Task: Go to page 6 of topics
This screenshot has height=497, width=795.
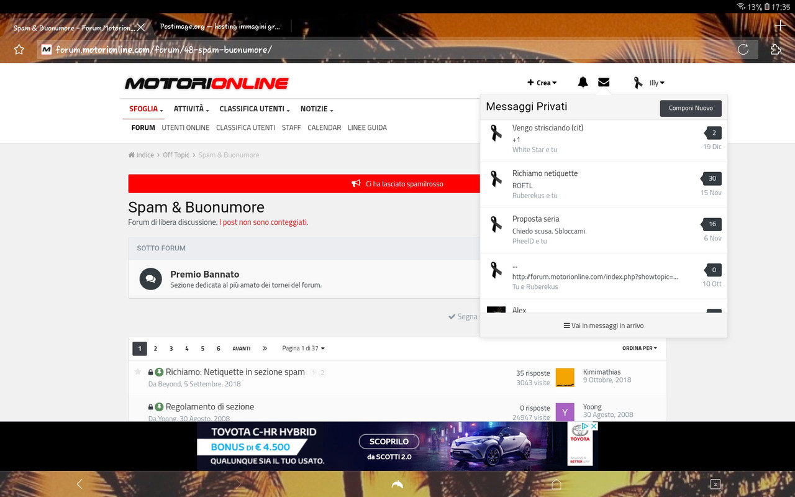Action: point(219,349)
